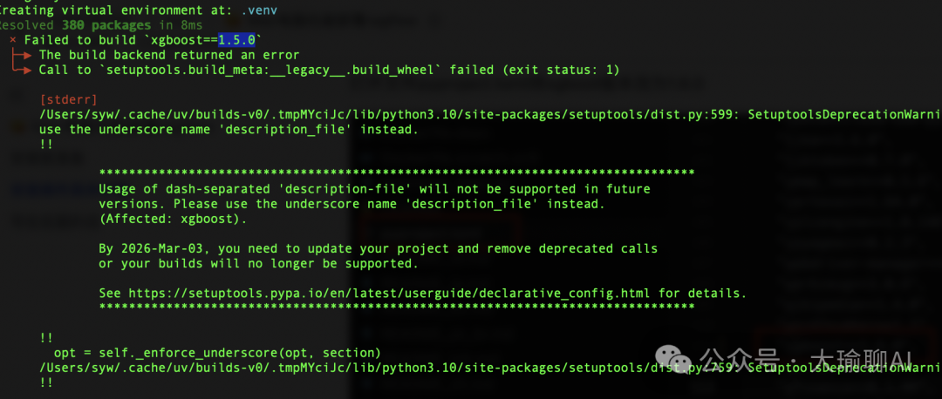The image size is (942, 399).
Task: Click the arrow before 'The build backend returned'
Action: click(21, 55)
